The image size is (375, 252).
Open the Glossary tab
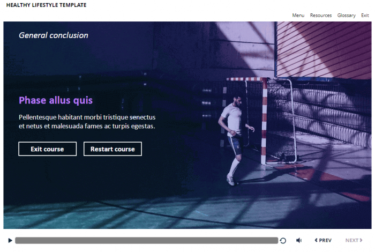click(x=346, y=16)
